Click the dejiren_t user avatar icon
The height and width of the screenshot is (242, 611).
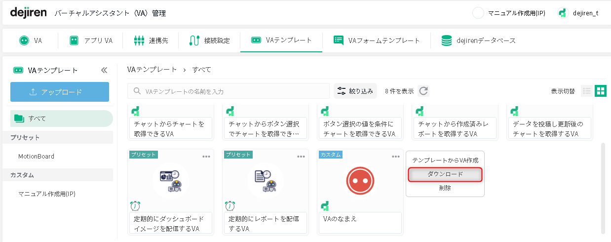point(563,13)
